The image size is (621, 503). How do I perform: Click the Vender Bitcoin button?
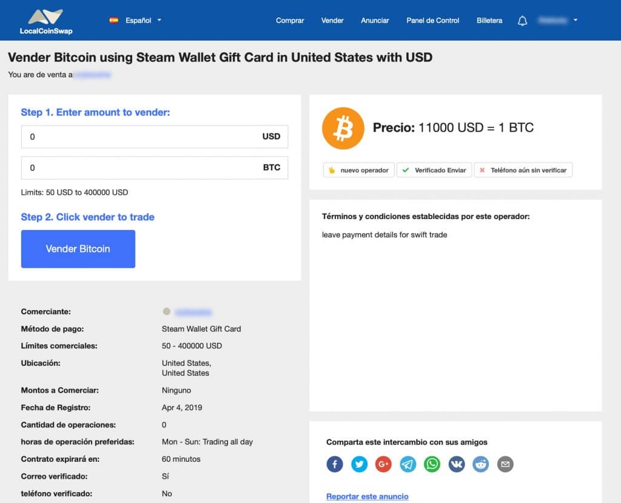tap(78, 249)
